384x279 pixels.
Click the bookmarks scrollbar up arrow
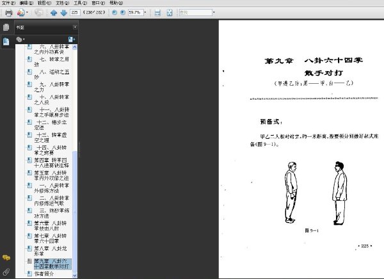[75, 47]
